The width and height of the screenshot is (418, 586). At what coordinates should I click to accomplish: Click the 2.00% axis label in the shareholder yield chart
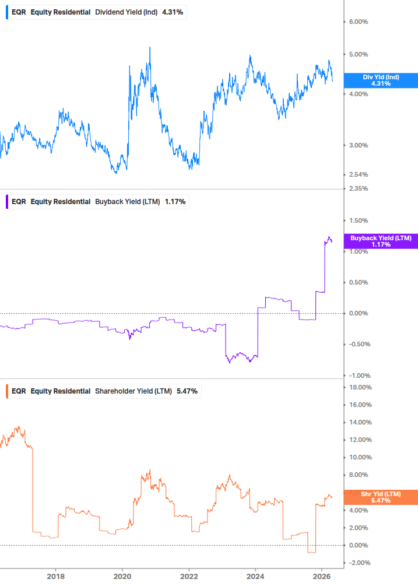tap(359, 528)
